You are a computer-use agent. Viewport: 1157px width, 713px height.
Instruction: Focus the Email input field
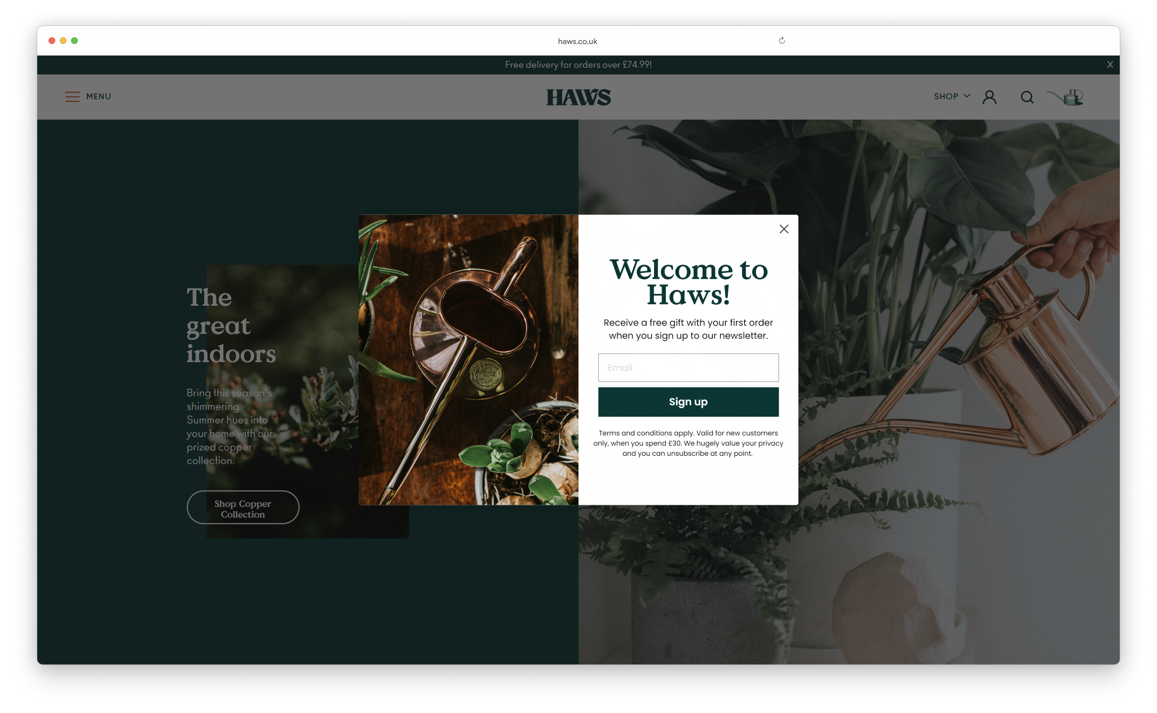pyautogui.click(x=688, y=367)
